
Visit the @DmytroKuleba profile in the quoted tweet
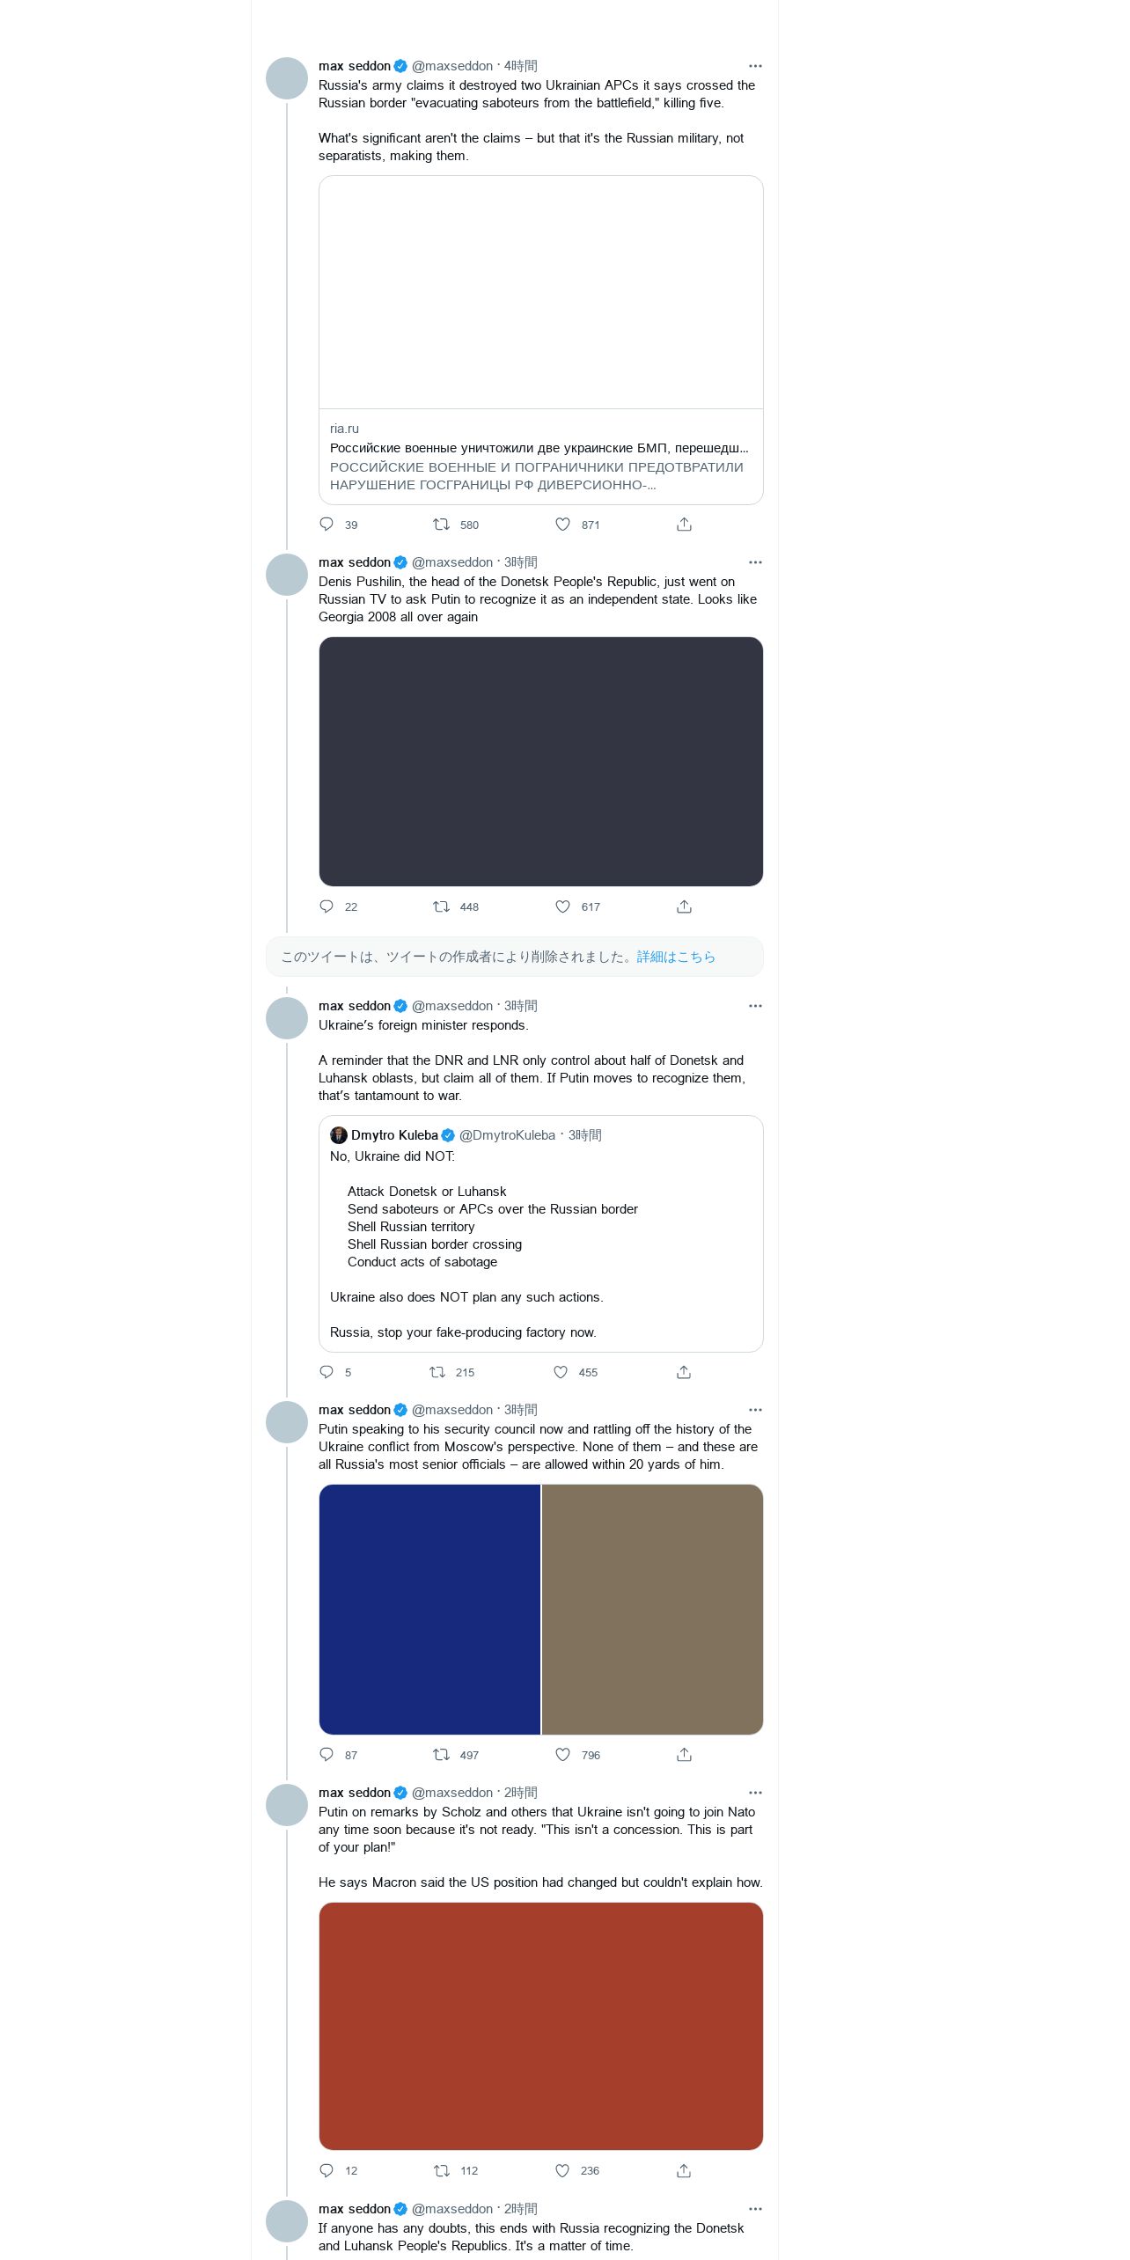click(507, 1135)
